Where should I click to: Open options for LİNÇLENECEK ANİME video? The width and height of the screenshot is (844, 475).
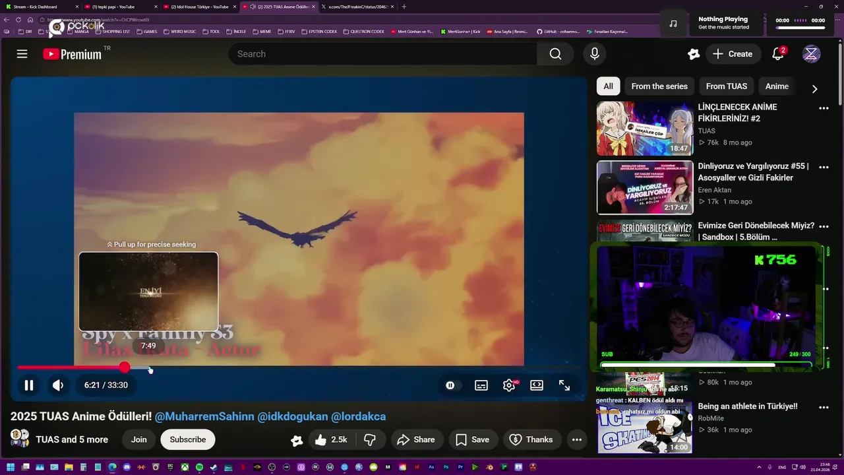(824, 108)
